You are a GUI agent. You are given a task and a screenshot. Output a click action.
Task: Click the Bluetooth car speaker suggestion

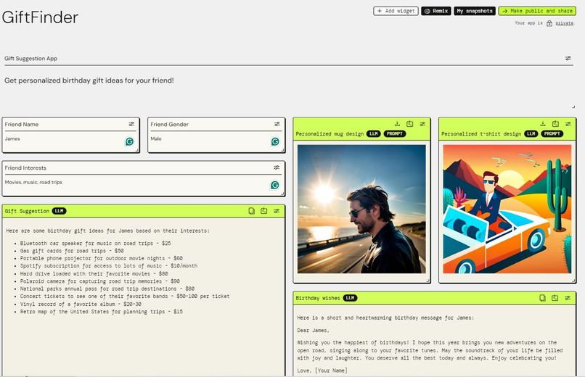(x=95, y=244)
